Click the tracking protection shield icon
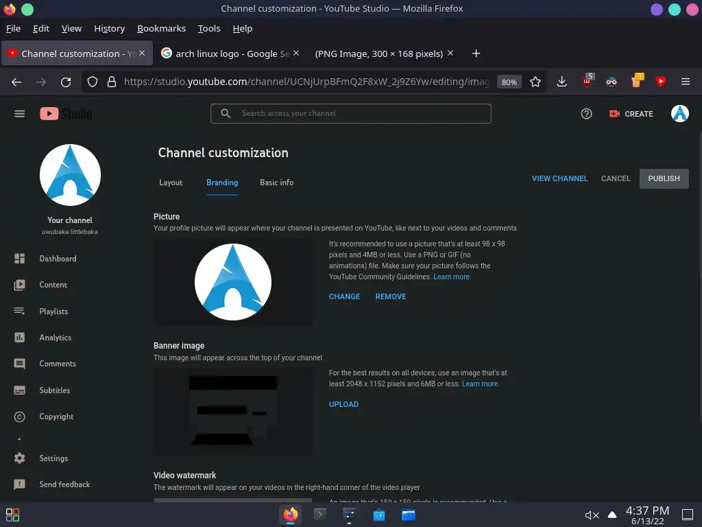Image resolution: width=702 pixels, height=527 pixels. click(93, 82)
